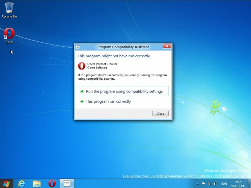
Task: Launch Internet Explorer from the taskbar
Action: click(22, 184)
